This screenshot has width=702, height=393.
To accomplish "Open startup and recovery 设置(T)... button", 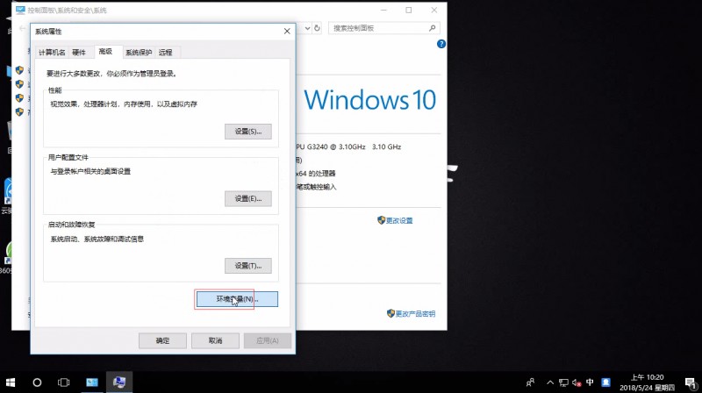I will (x=248, y=266).
